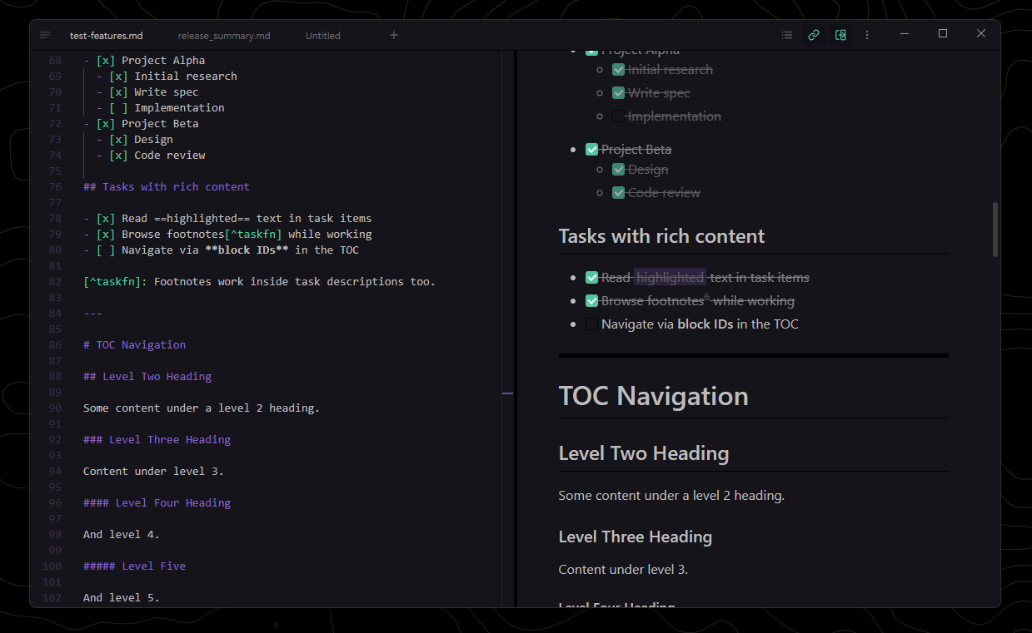Uncheck the Browse footnotes task
This screenshot has width=1032, height=633.
pos(591,300)
